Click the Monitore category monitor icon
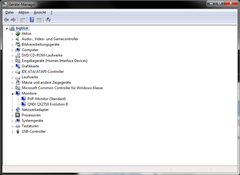Screen dimensions: 240x175 point(18,93)
